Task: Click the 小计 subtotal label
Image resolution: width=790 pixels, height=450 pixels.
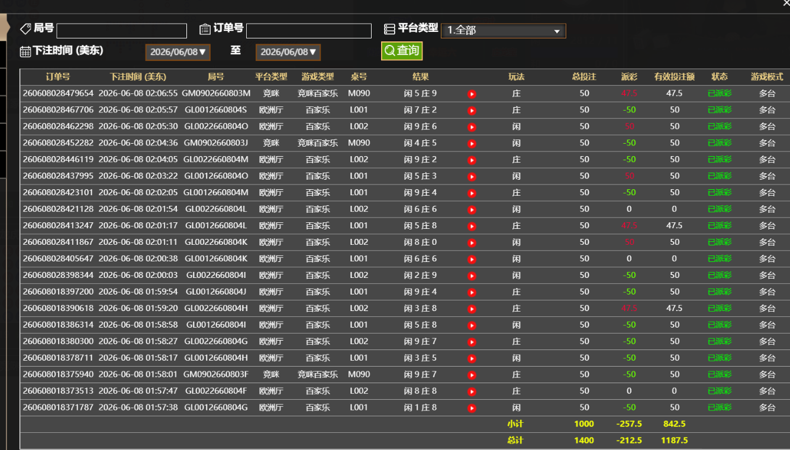Action: tap(515, 424)
